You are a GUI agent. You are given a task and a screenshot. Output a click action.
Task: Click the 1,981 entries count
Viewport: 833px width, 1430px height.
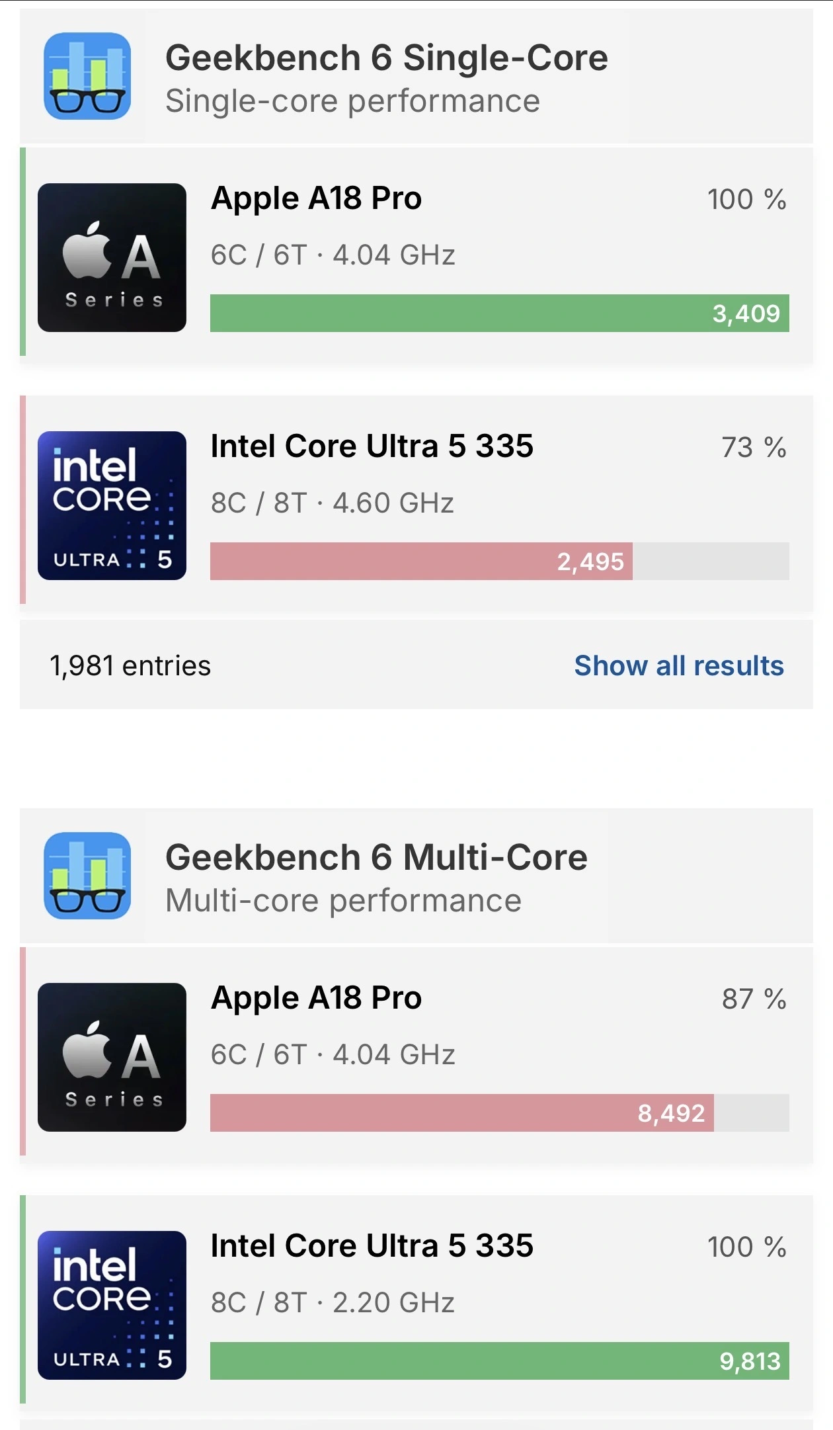click(130, 665)
